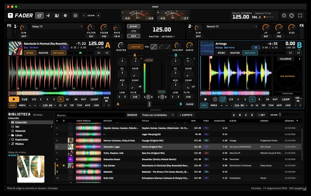Jump to track start on deck A

pos(99,53)
